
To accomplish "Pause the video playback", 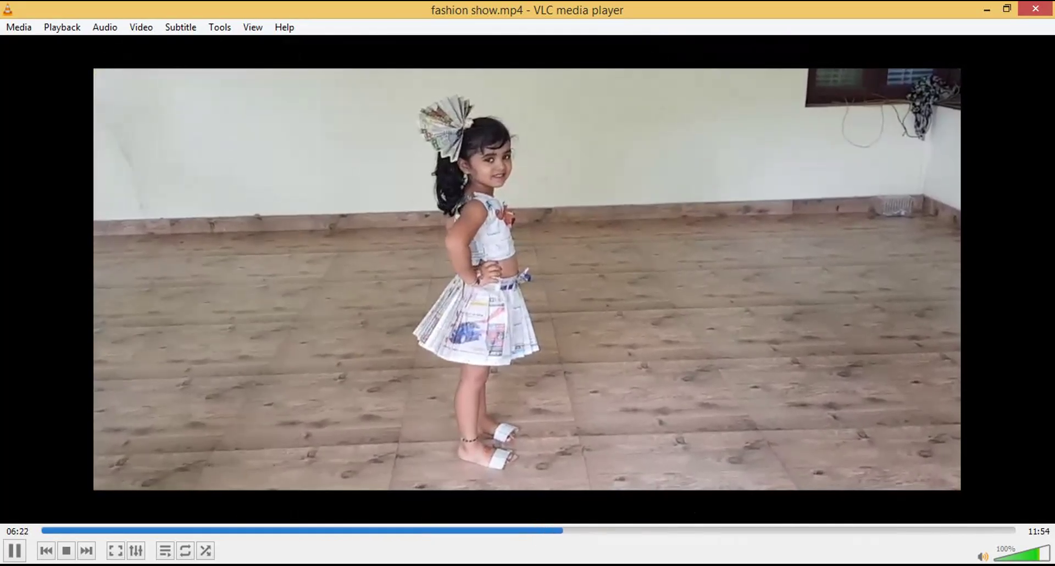I will point(15,551).
